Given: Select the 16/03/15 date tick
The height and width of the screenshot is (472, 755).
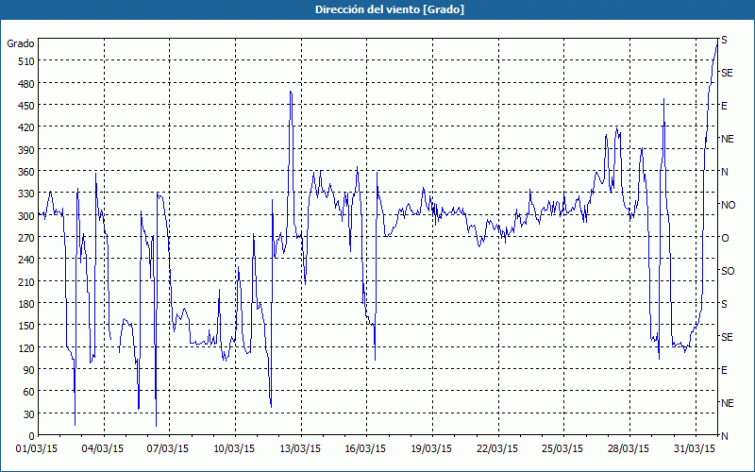Looking at the screenshot, I should coord(365,449).
